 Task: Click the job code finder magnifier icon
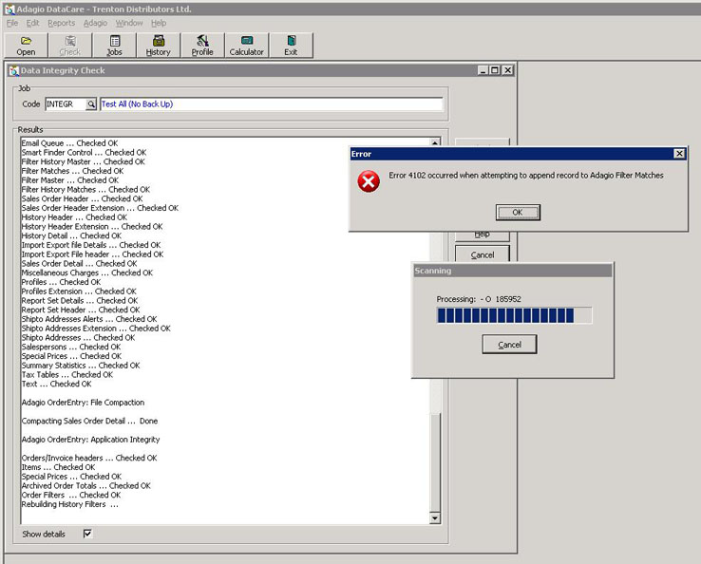click(91, 104)
